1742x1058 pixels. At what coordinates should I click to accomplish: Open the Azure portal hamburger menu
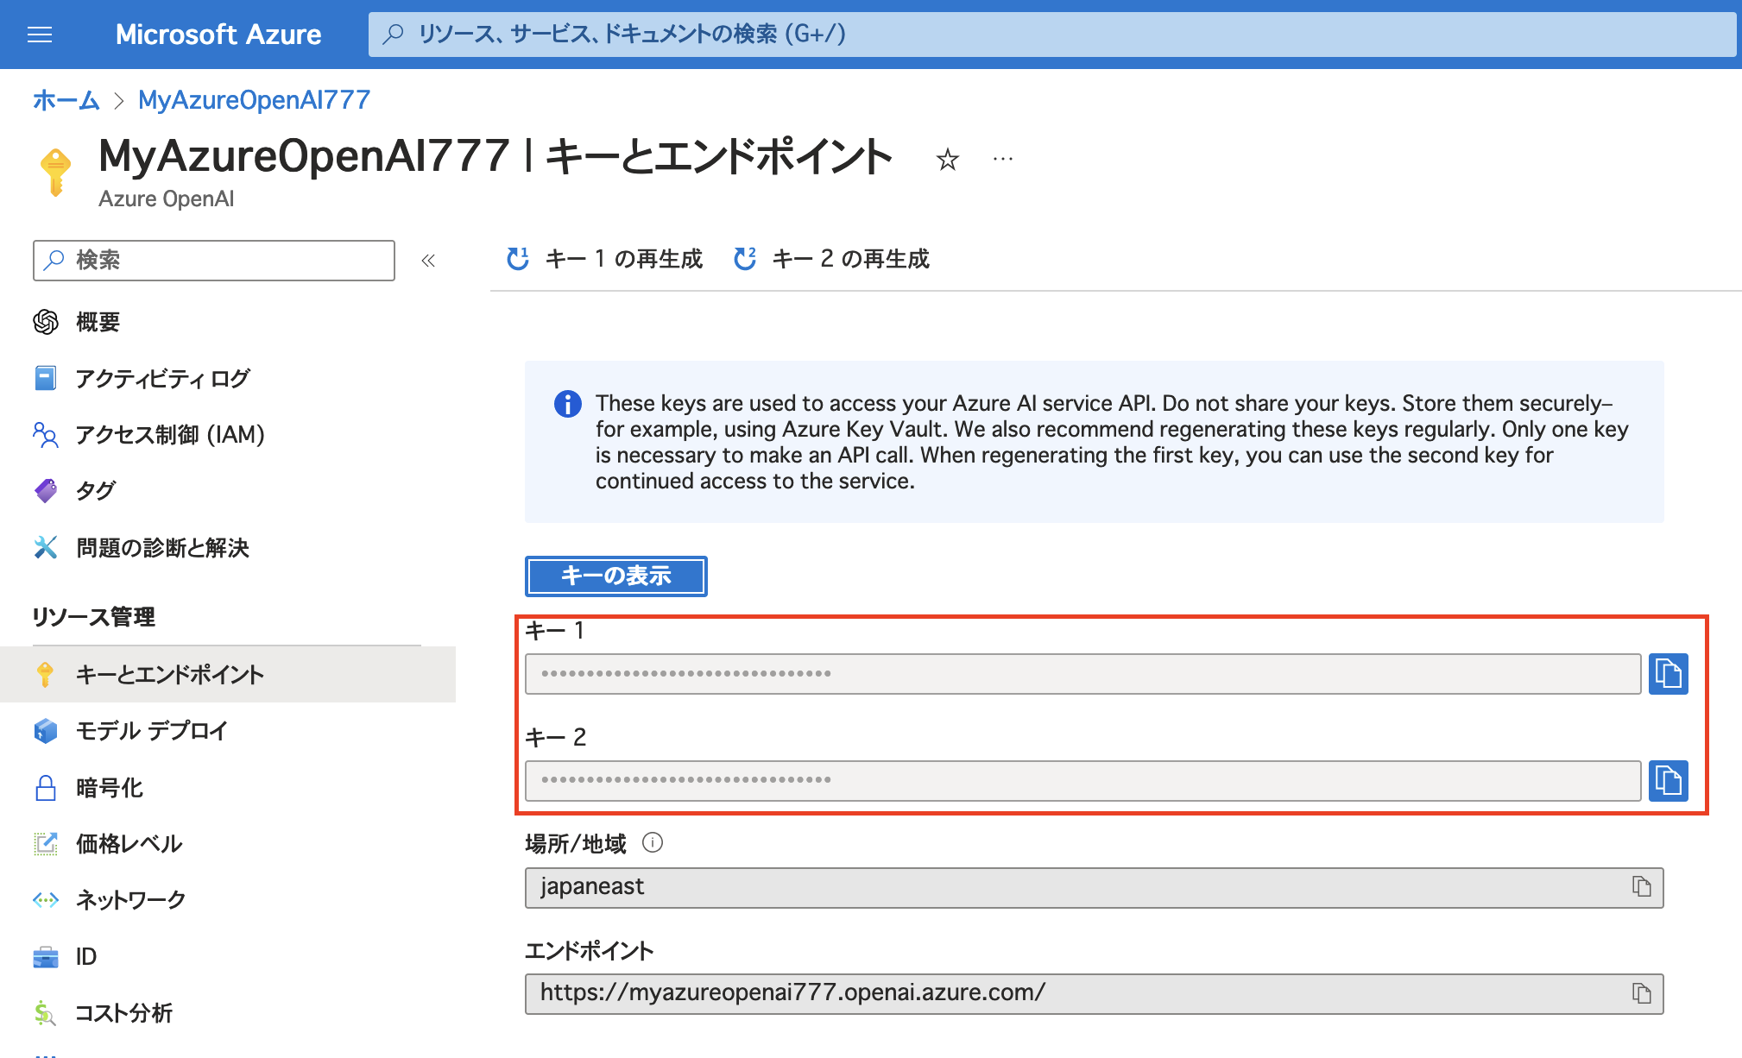tap(40, 35)
